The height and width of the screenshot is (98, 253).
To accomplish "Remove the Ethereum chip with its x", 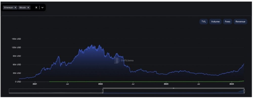I will click(x=15, y=7).
